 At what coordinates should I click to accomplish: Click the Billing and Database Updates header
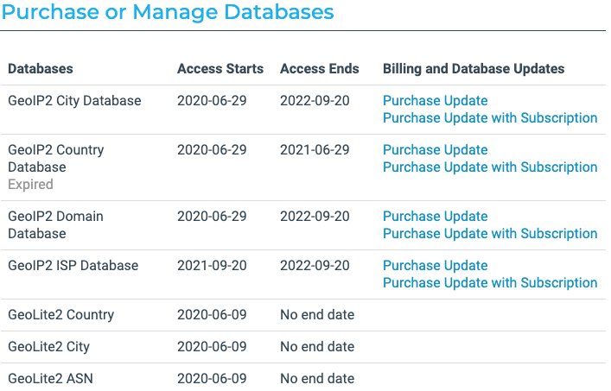[474, 69]
